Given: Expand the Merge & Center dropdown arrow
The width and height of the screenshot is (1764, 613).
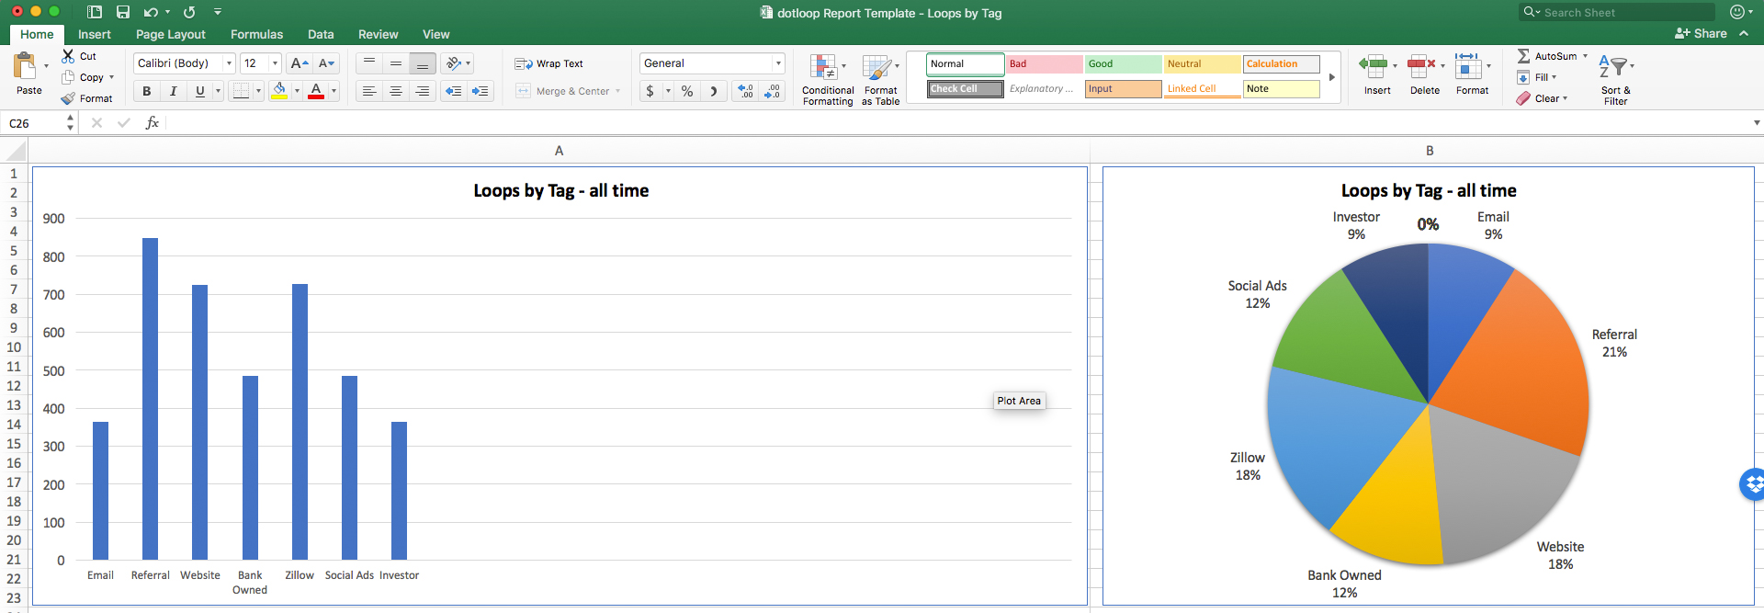Looking at the screenshot, I should click(617, 91).
